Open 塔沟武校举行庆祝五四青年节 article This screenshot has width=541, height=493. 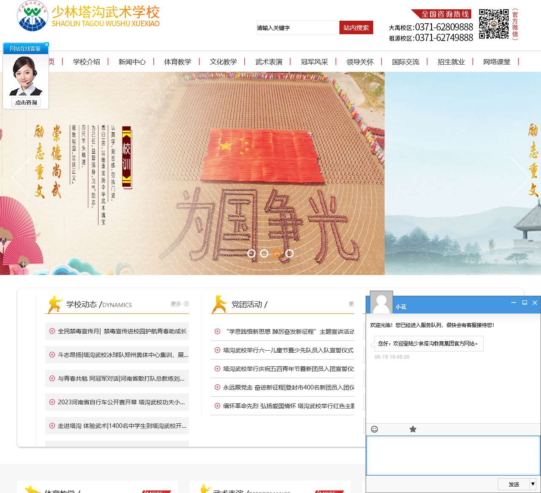[x=289, y=369]
